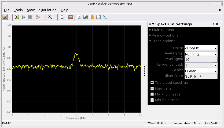224x128 pixels.
Task: Click Power Spectral Density axis label
Action: point(4,69)
